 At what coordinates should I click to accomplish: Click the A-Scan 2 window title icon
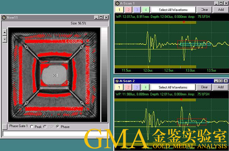pyautogui.click(x=117, y=81)
